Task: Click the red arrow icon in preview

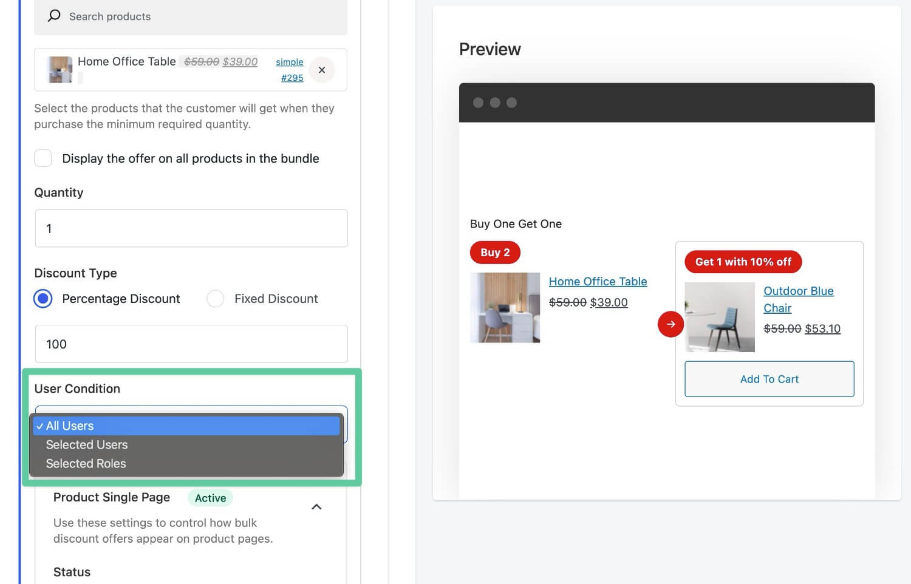Action: [x=670, y=324]
